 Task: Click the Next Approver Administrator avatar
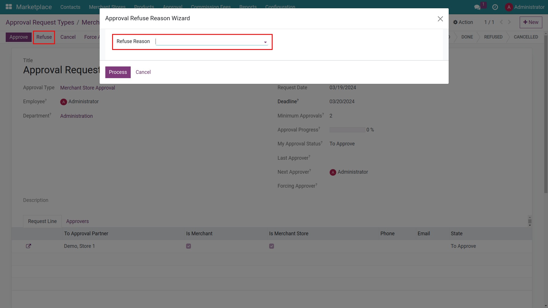pyautogui.click(x=333, y=172)
